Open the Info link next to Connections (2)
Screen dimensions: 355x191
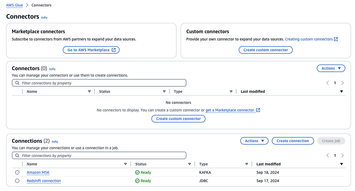55,142
